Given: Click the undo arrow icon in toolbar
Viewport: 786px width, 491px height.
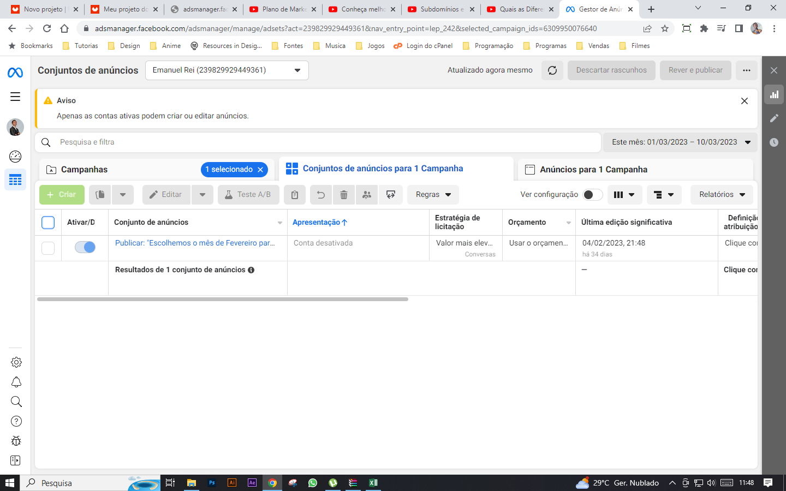Looking at the screenshot, I should click(x=321, y=195).
